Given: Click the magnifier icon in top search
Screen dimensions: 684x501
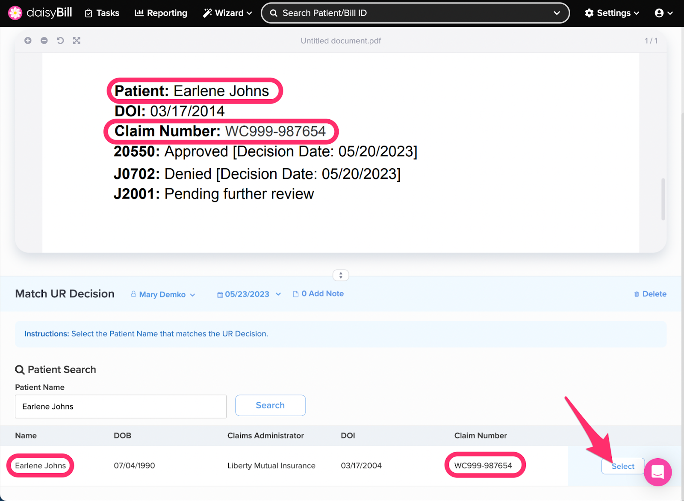Looking at the screenshot, I should pos(274,13).
